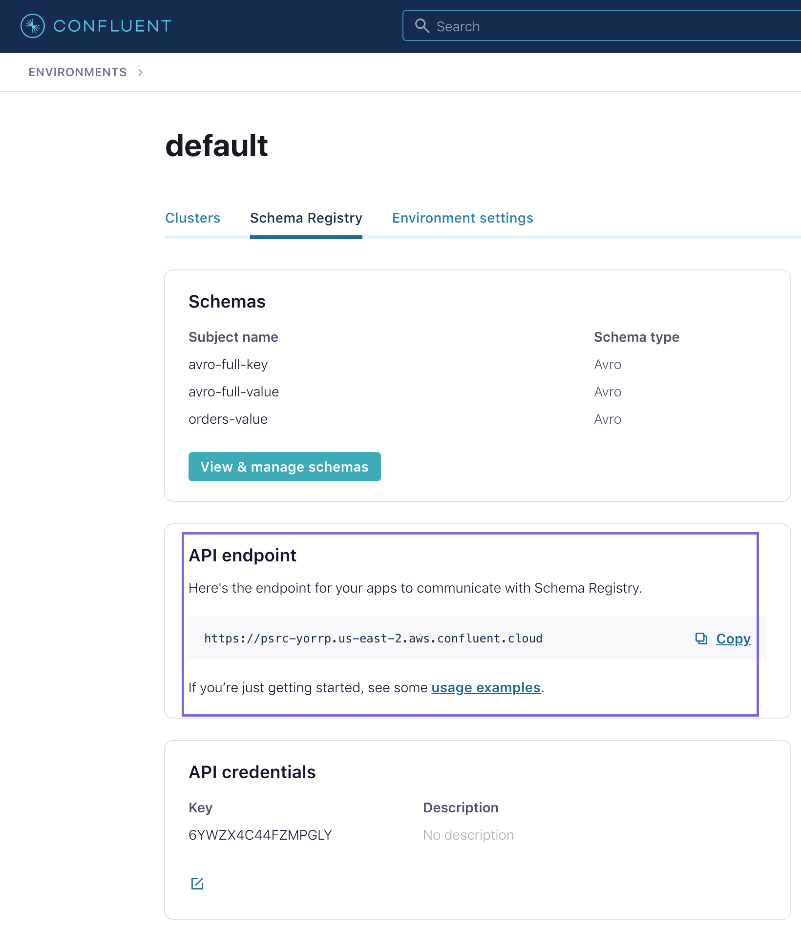Click the API key 6YWZX4C44FZMPGLY
The width and height of the screenshot is (801, 929).
(260, 835)
